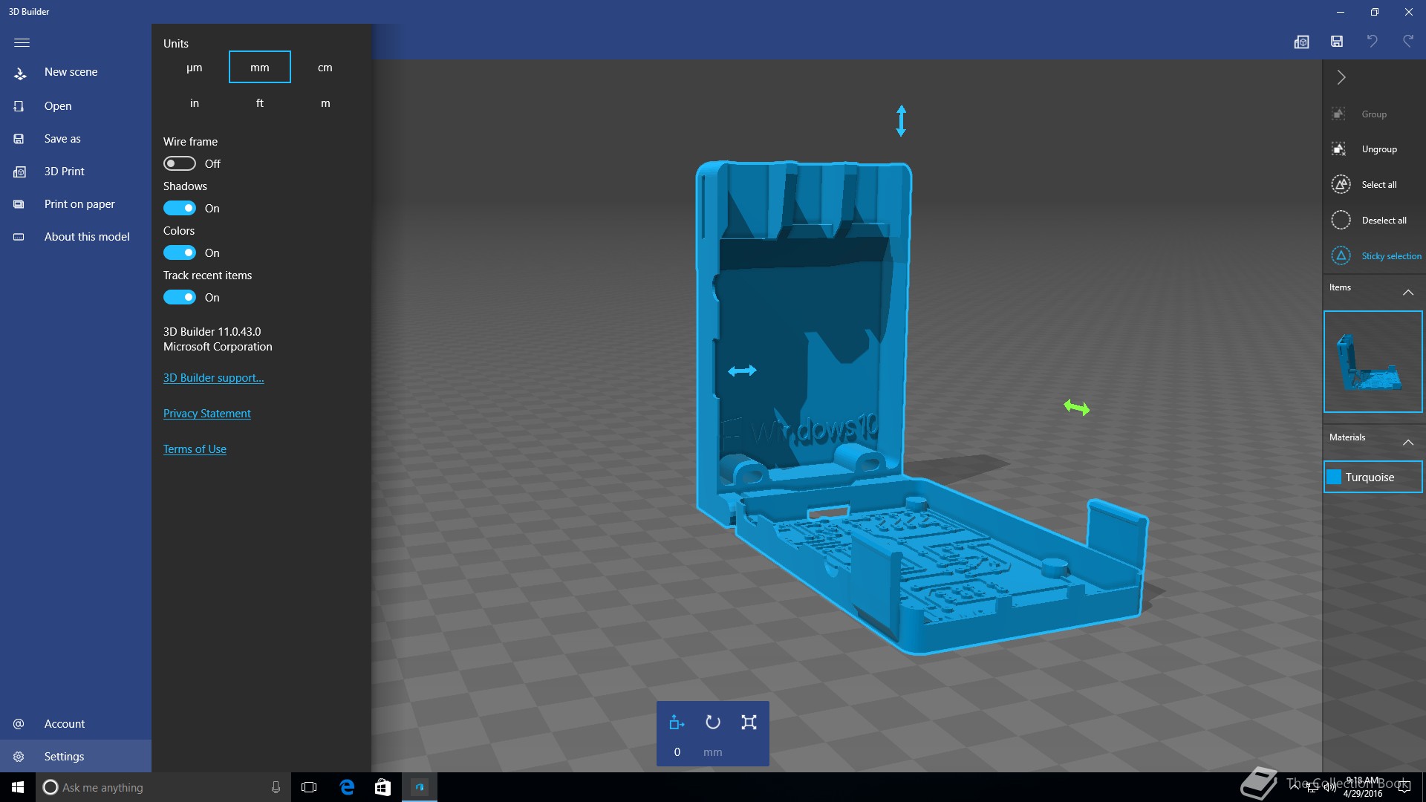Collapse the Items section
The height and width of the screenshot is (802, 1426).
pos(1407,293)
